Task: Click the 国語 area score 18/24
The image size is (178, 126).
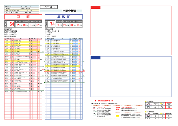Action: 25,25
